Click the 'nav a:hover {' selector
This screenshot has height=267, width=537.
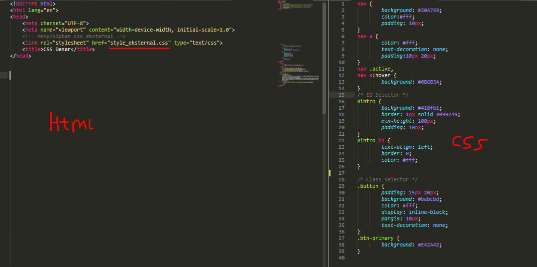tap(377, 75)
